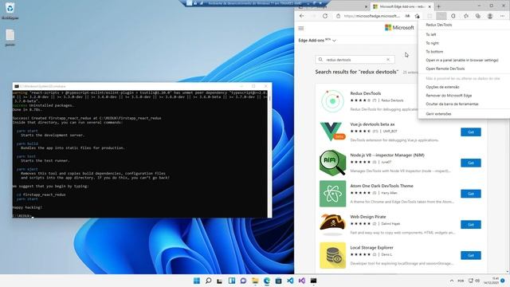
Task: Go back in Edge browser
Action: (x=302, y=16)
